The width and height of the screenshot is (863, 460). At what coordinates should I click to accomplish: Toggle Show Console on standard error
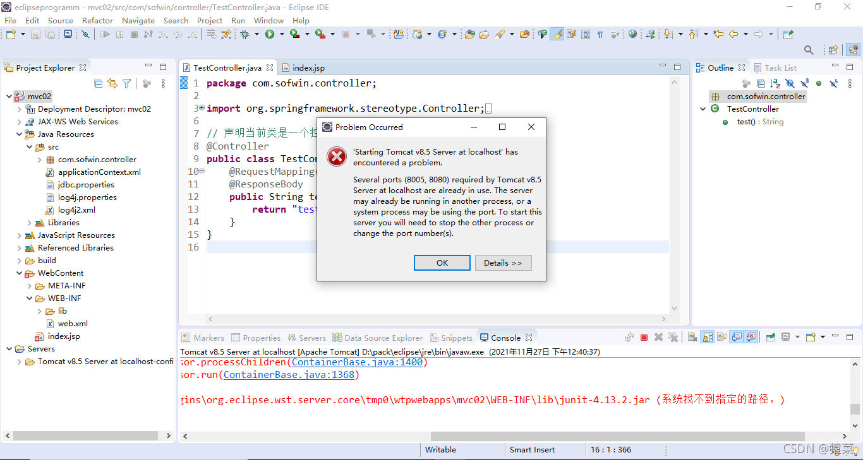(x=752, y=338)
